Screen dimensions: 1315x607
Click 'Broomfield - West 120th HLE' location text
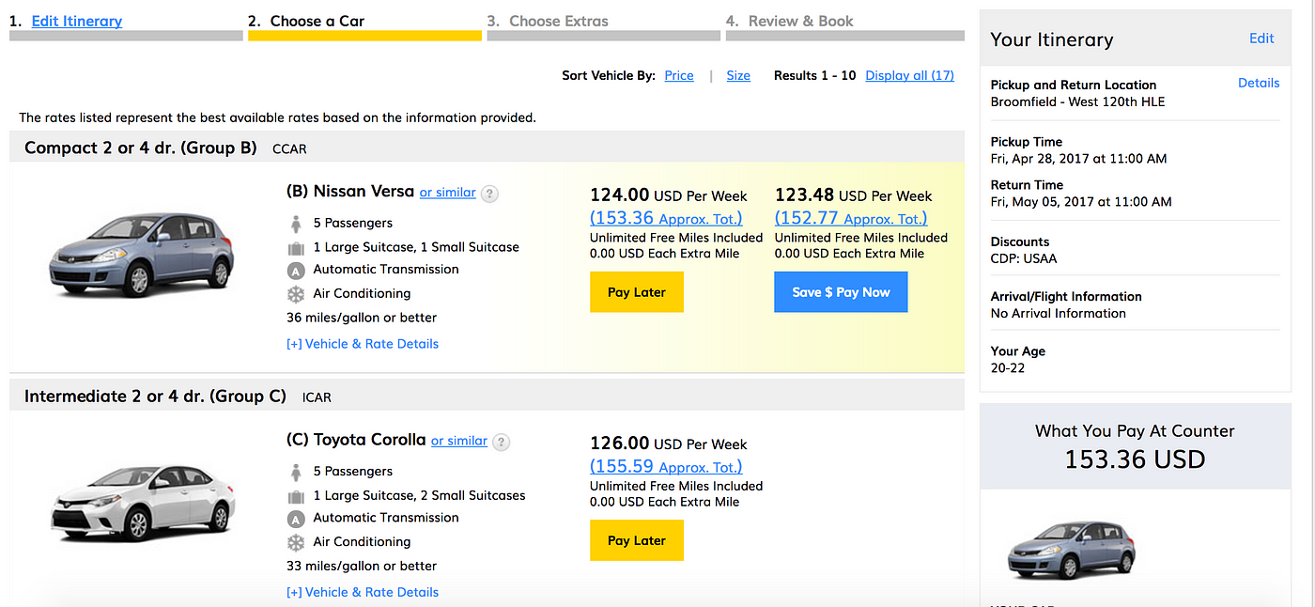tap(1078, 101)
